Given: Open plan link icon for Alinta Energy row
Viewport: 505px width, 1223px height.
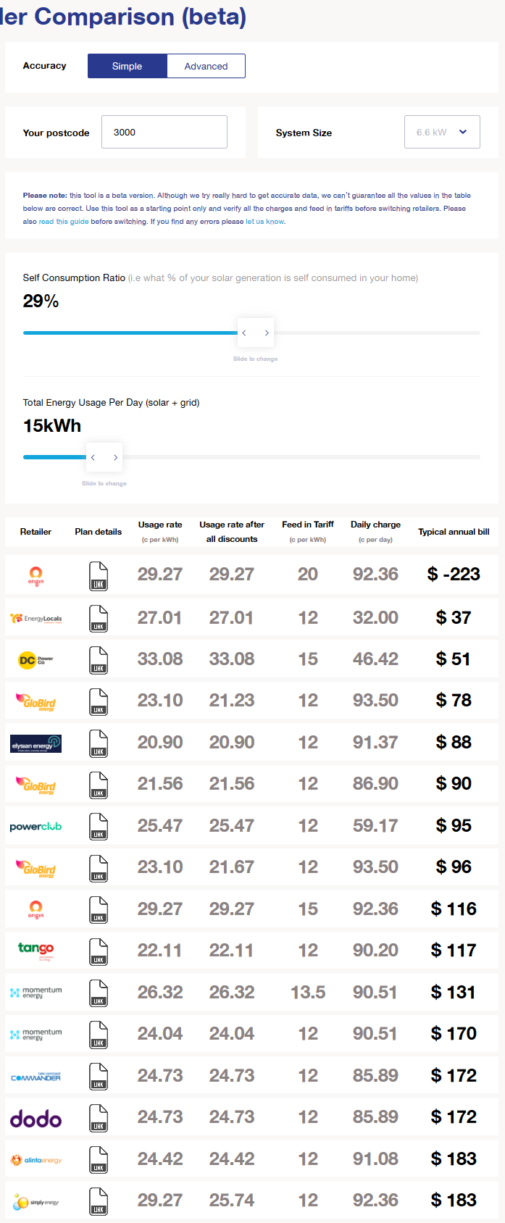Looking at the screenshot, I should [x=99, y=1159].
